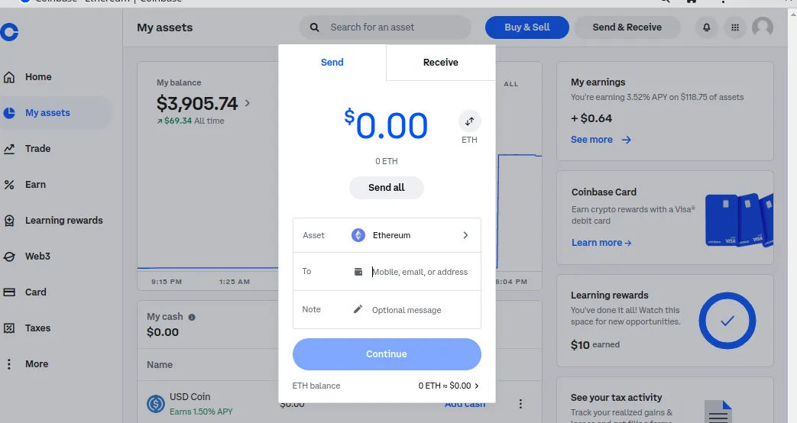This screenshot has width=797, height=423.
Task: Open the user profile avatar
Action: (762, 27)
